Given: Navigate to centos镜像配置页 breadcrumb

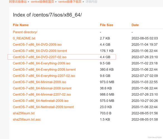Looking at the screenshot, I should click(x=42, y=2).
